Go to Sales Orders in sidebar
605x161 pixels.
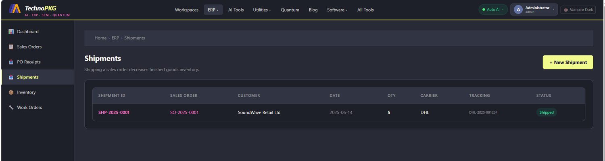[38, 47]
